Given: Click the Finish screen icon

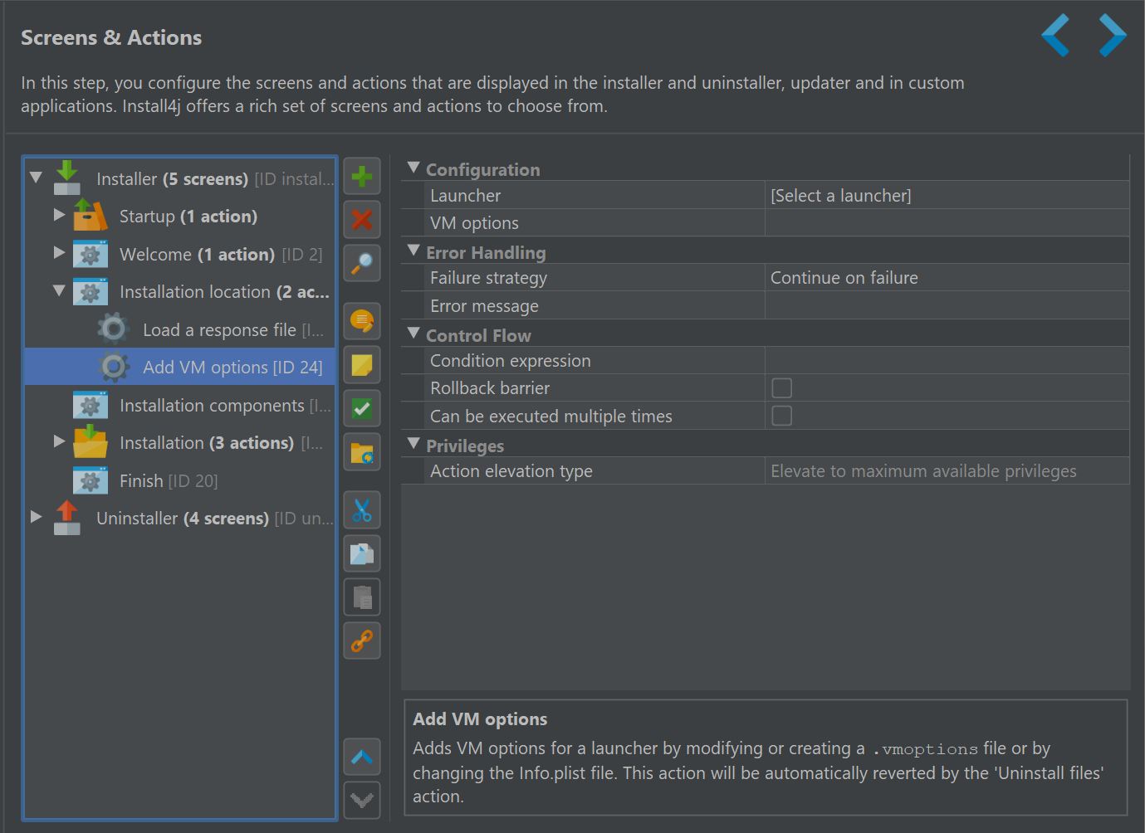Looking at the screenshot, I should click(x=90, y=480).
